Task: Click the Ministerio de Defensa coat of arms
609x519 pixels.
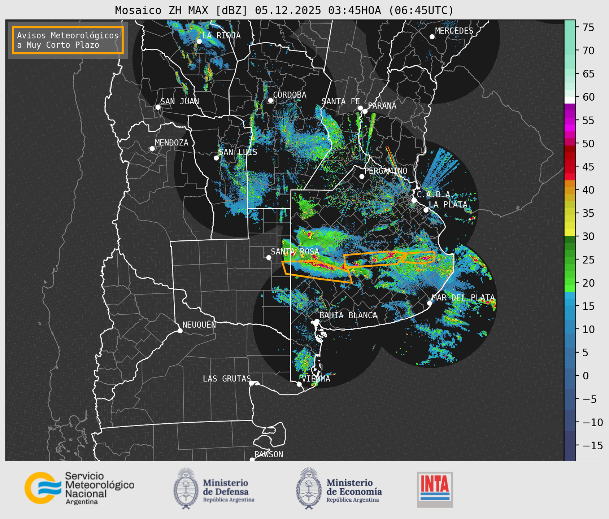Action: pyautogui.click(x=186, y=488)
